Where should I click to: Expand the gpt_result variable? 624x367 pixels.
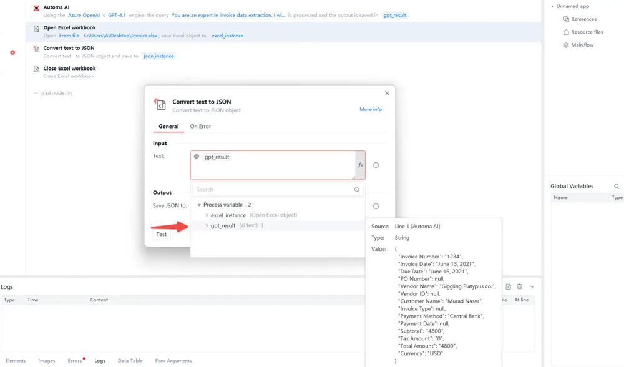[207, 225]
